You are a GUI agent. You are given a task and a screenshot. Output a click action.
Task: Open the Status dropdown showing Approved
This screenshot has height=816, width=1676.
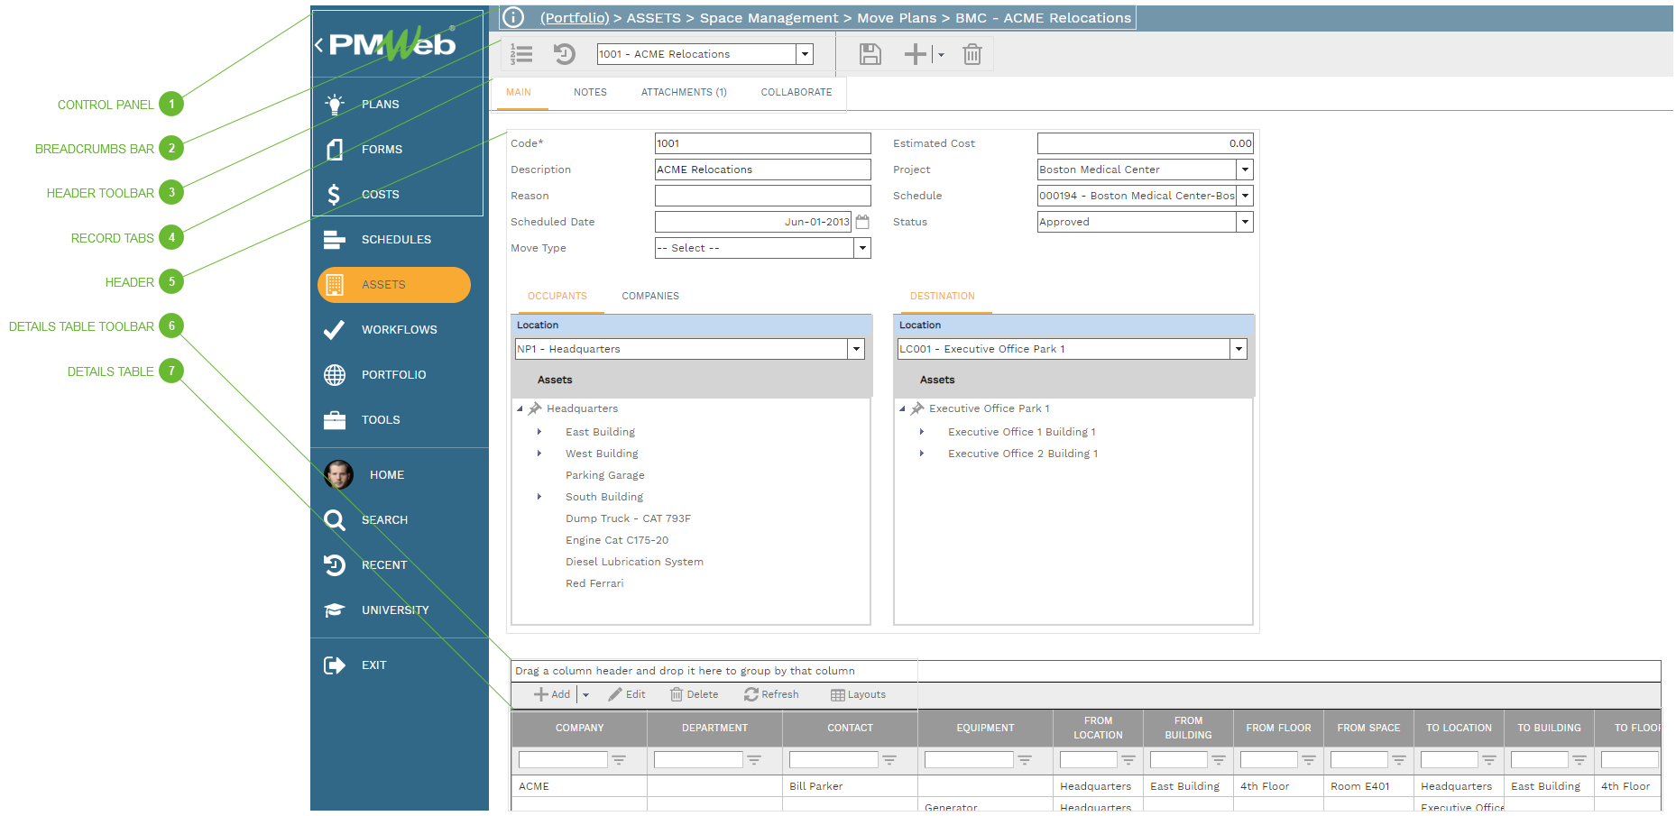[x=1245, y=222]
